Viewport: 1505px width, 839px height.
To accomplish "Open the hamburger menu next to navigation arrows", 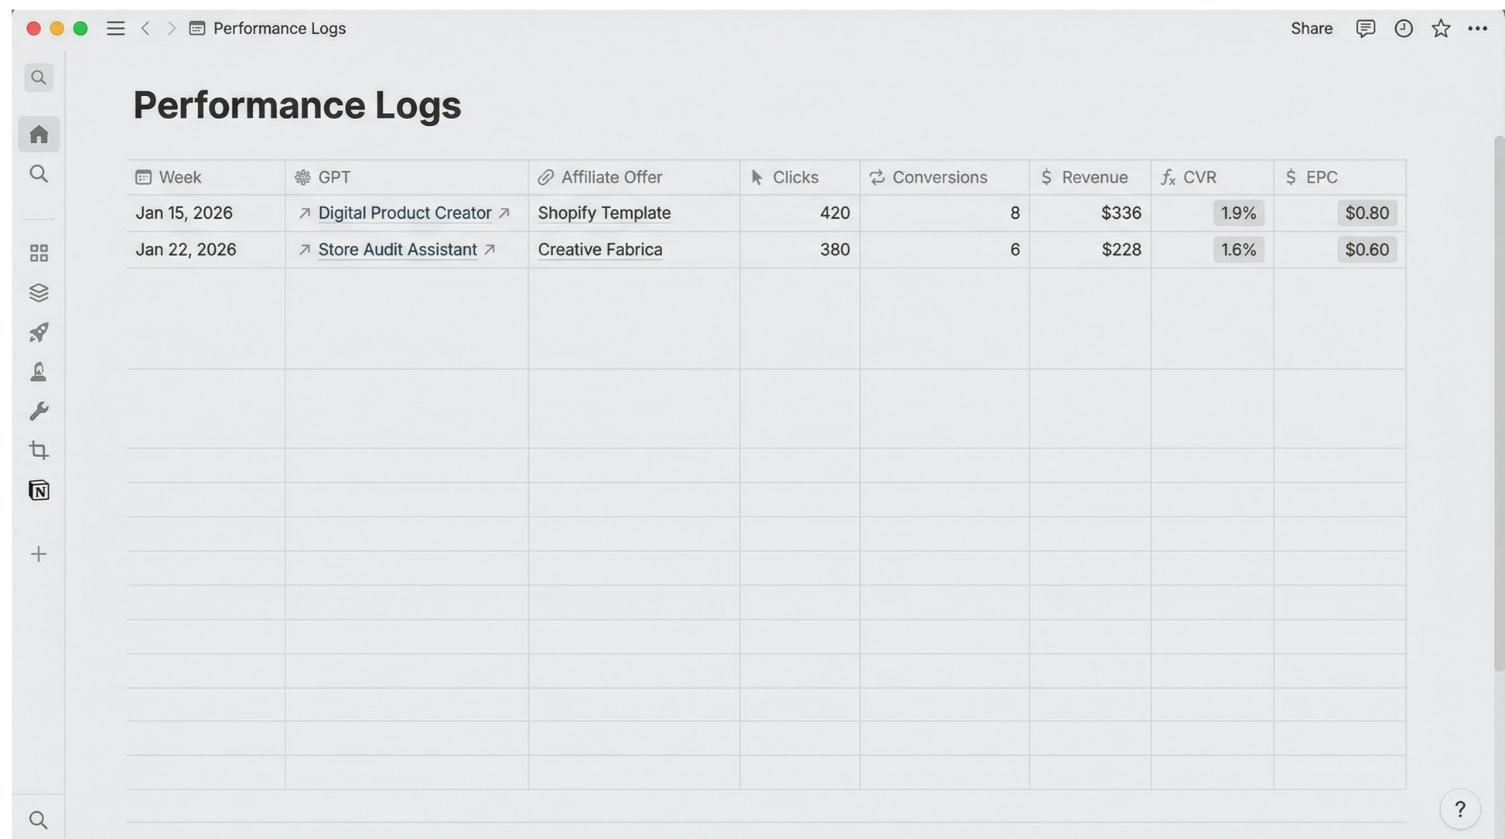I will coord(116,28).
